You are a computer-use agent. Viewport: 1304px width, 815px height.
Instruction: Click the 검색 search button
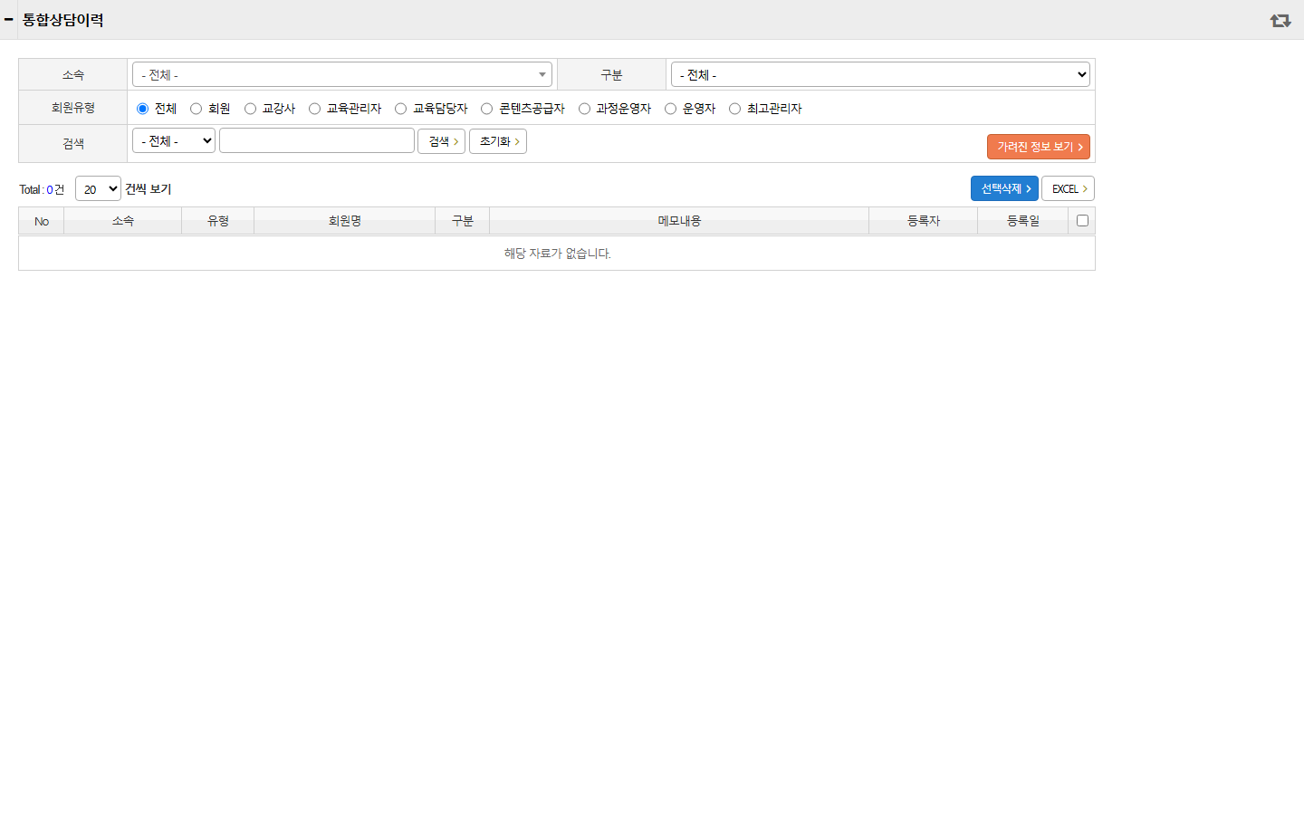point(441,141)
